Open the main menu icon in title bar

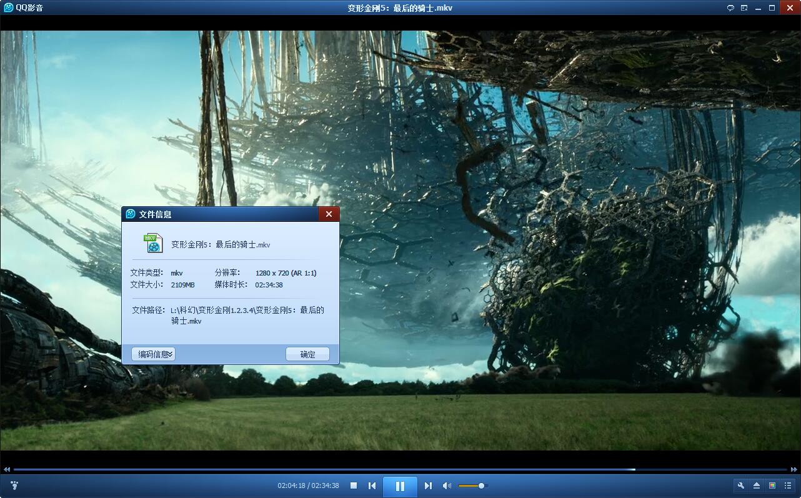[x=744, y=7]
